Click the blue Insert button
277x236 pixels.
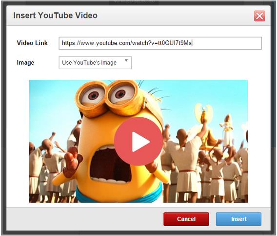[238, 219]
